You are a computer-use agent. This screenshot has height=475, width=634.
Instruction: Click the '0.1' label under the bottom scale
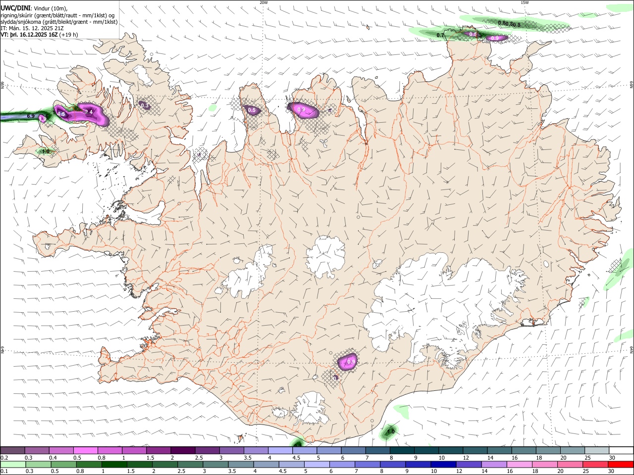4,472
